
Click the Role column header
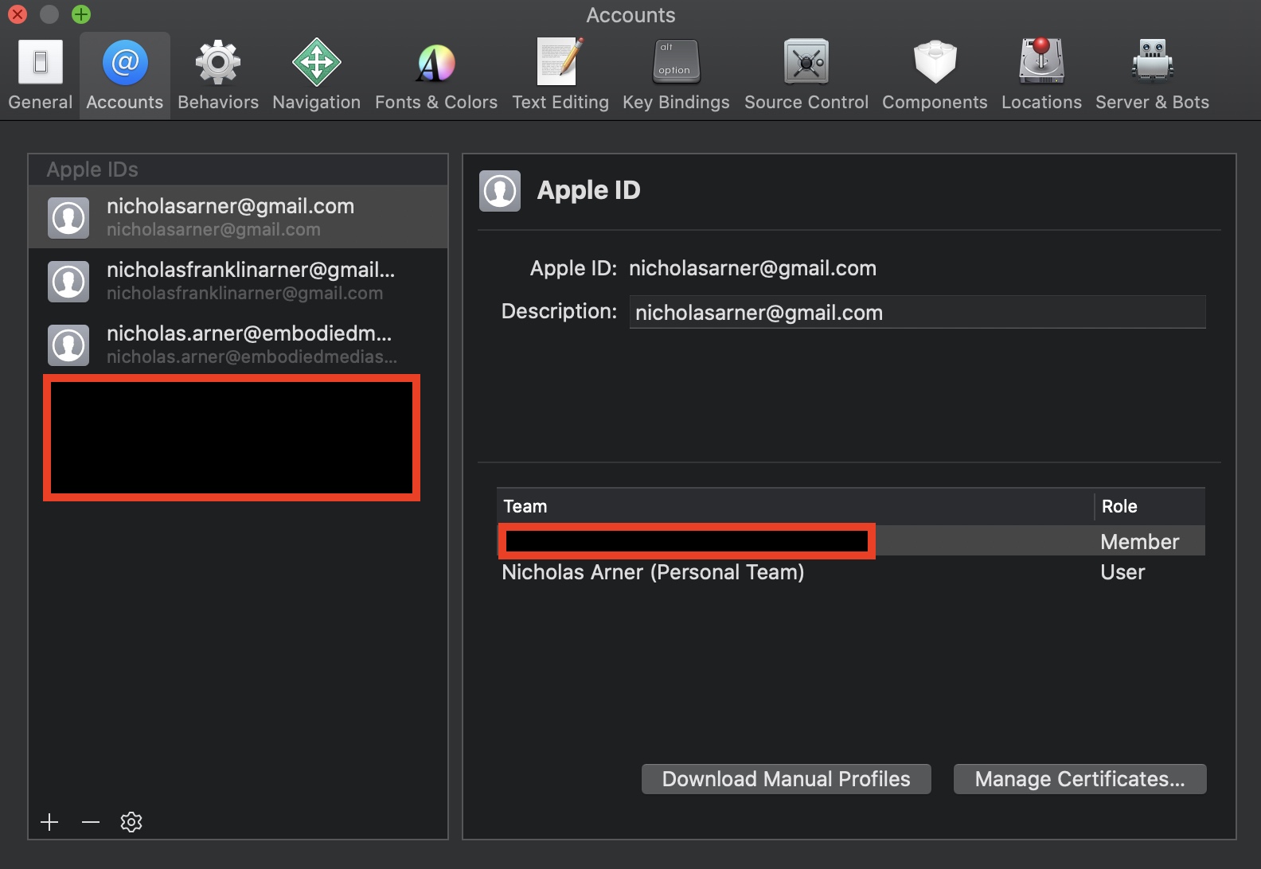point(1150,506)
